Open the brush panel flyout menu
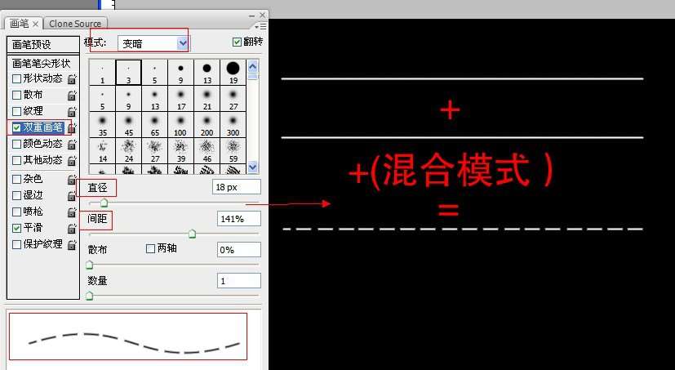 (260, 27)
